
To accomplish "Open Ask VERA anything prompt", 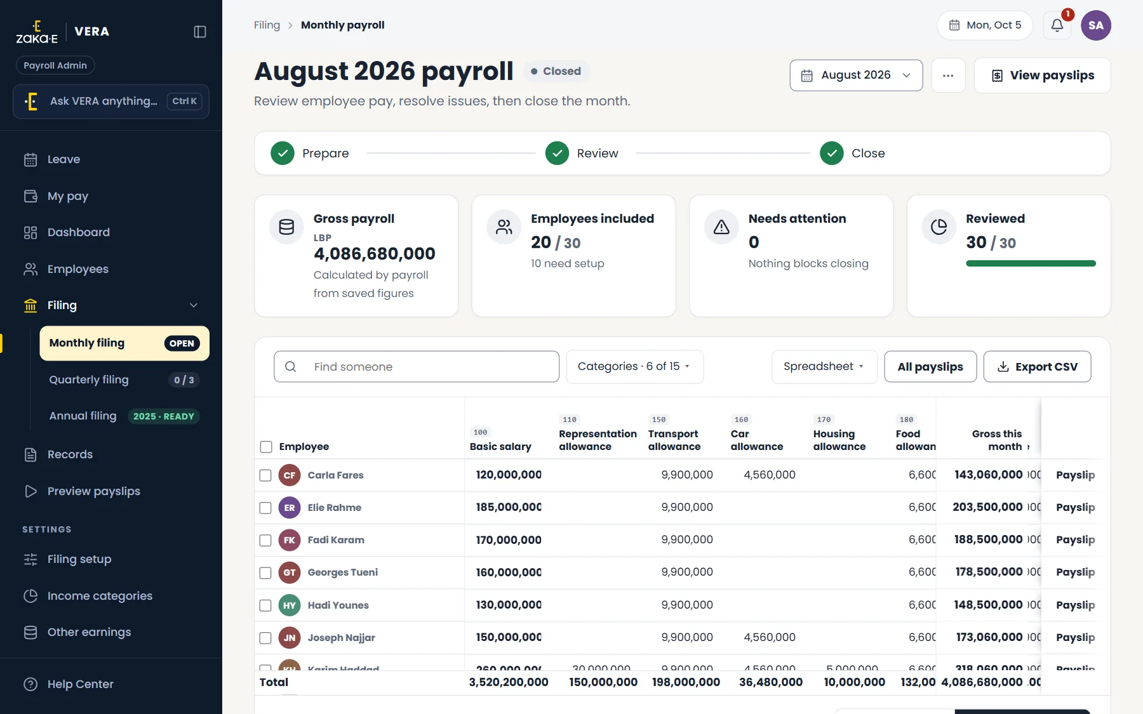I will click(111, 102).
